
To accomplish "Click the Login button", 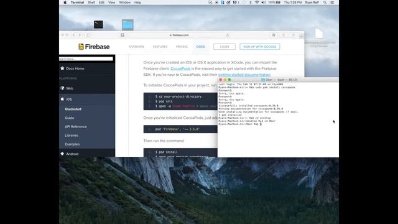I will point(224,47).
